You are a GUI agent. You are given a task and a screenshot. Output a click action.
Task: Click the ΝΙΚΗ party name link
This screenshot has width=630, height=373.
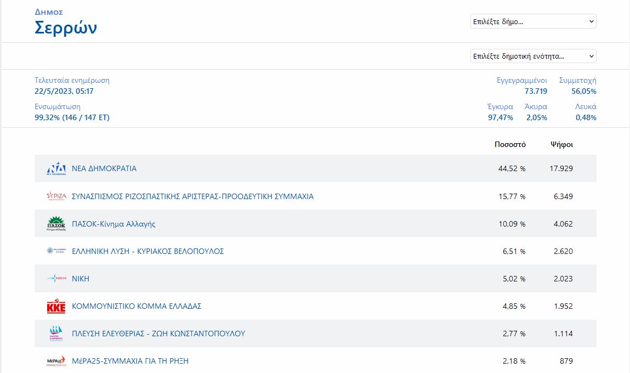[81, 279]
